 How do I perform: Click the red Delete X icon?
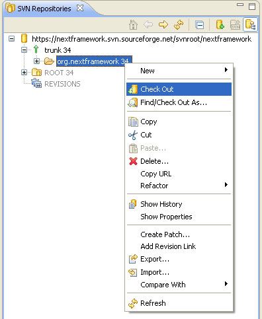[x=133, y=161]
